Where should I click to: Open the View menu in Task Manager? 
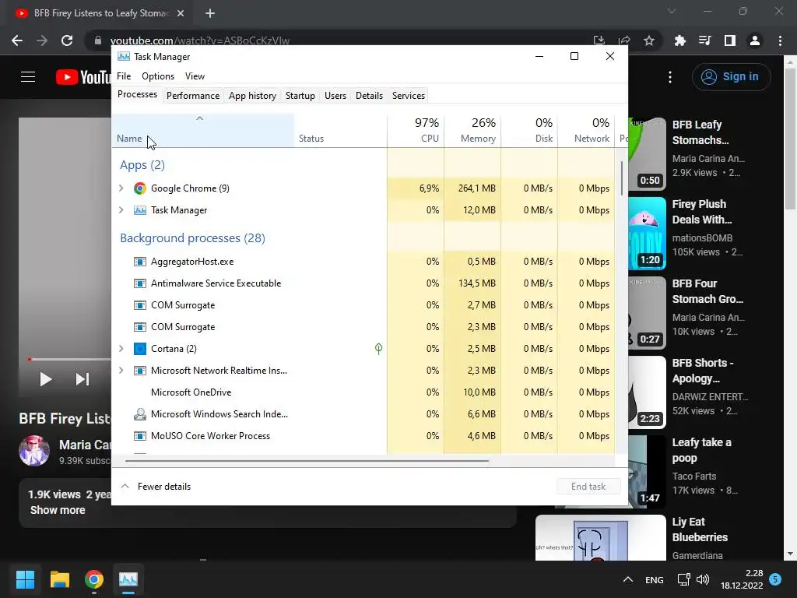195,76
